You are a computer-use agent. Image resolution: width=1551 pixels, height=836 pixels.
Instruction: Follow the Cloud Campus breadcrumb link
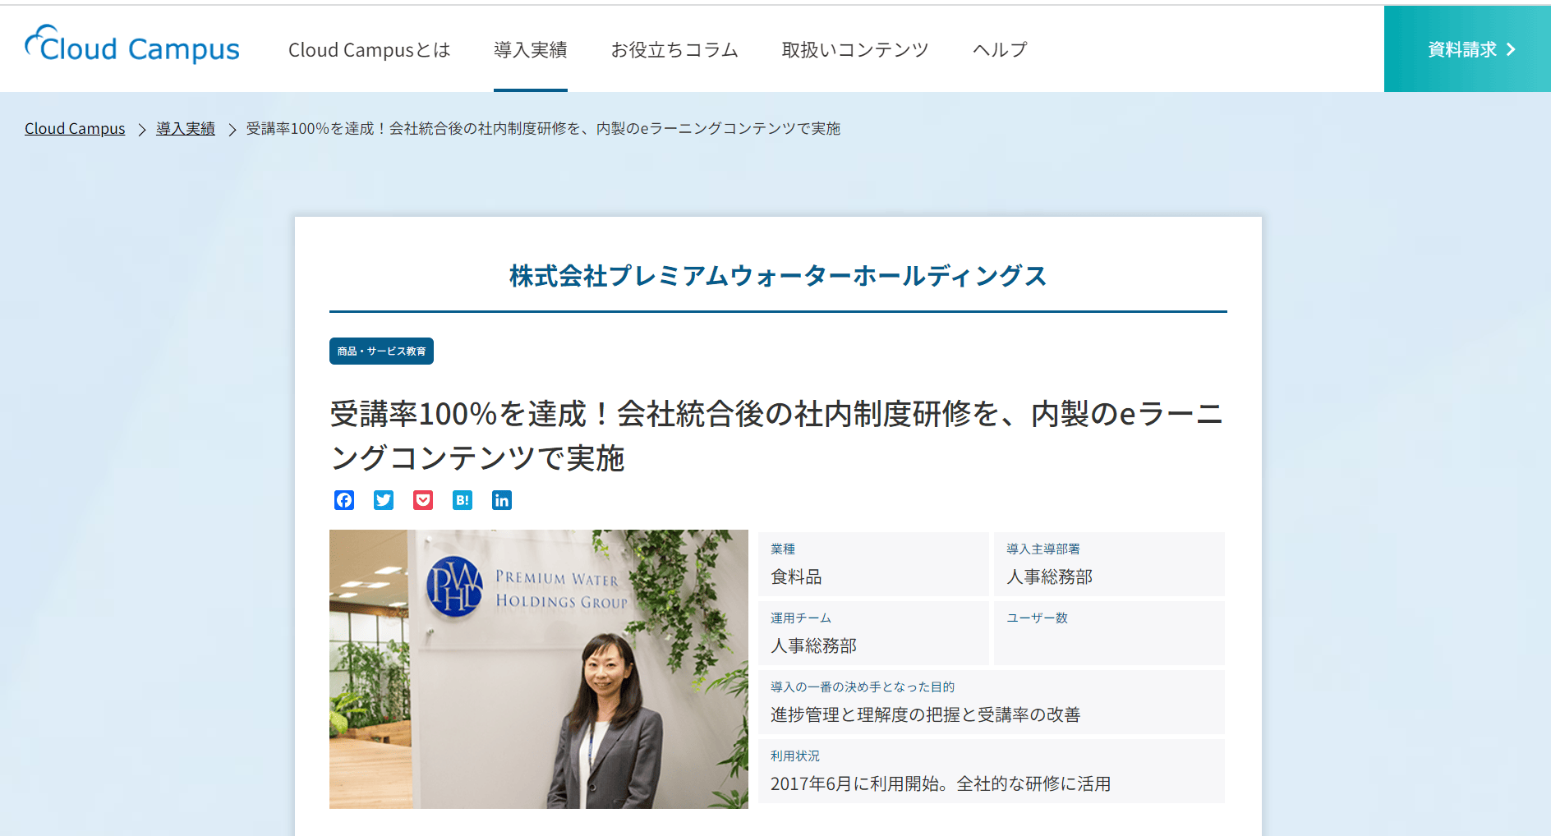click(75, 129)
